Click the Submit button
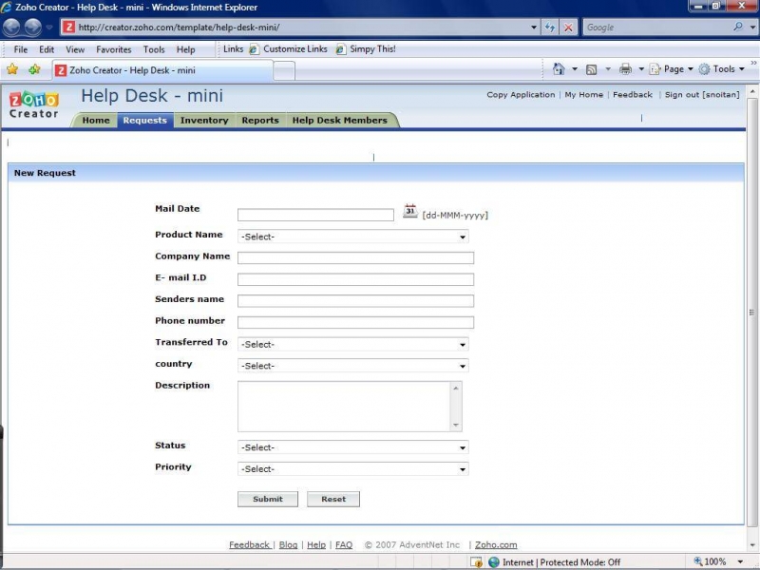Screen dimensions: 760x570 pyautogui.click(x=267, y=499)
